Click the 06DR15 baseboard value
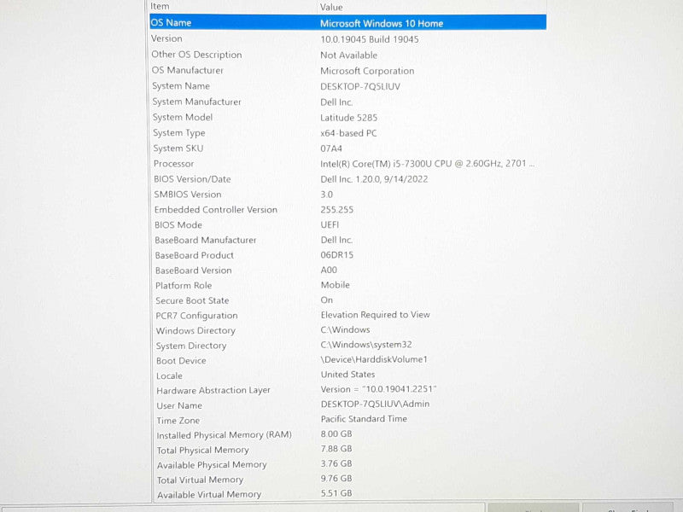683x512 pixels. pos(336,255)
